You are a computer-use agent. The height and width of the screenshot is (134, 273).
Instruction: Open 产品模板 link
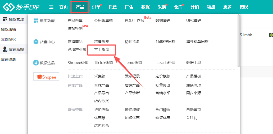click(194, 76)
